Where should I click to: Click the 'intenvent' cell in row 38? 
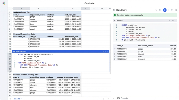[38, 85]
